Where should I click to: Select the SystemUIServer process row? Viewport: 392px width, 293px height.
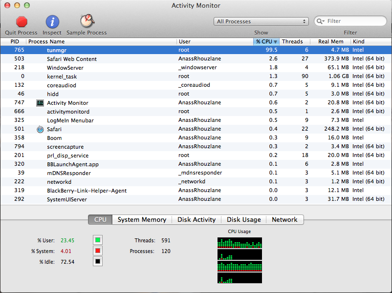[196, 199]
